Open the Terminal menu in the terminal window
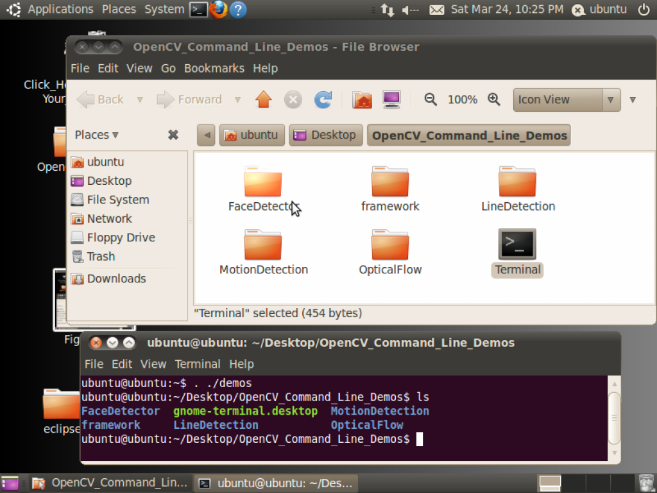The width and height of the screenshot is (657, 493). (198, 364)
